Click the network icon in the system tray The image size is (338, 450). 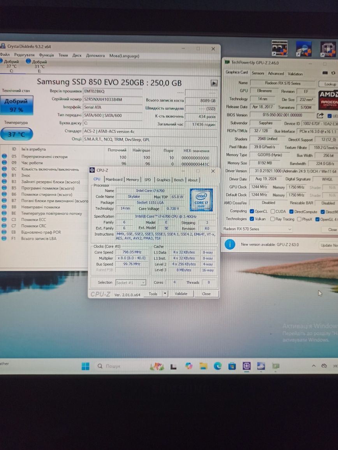tap(324, 366)
